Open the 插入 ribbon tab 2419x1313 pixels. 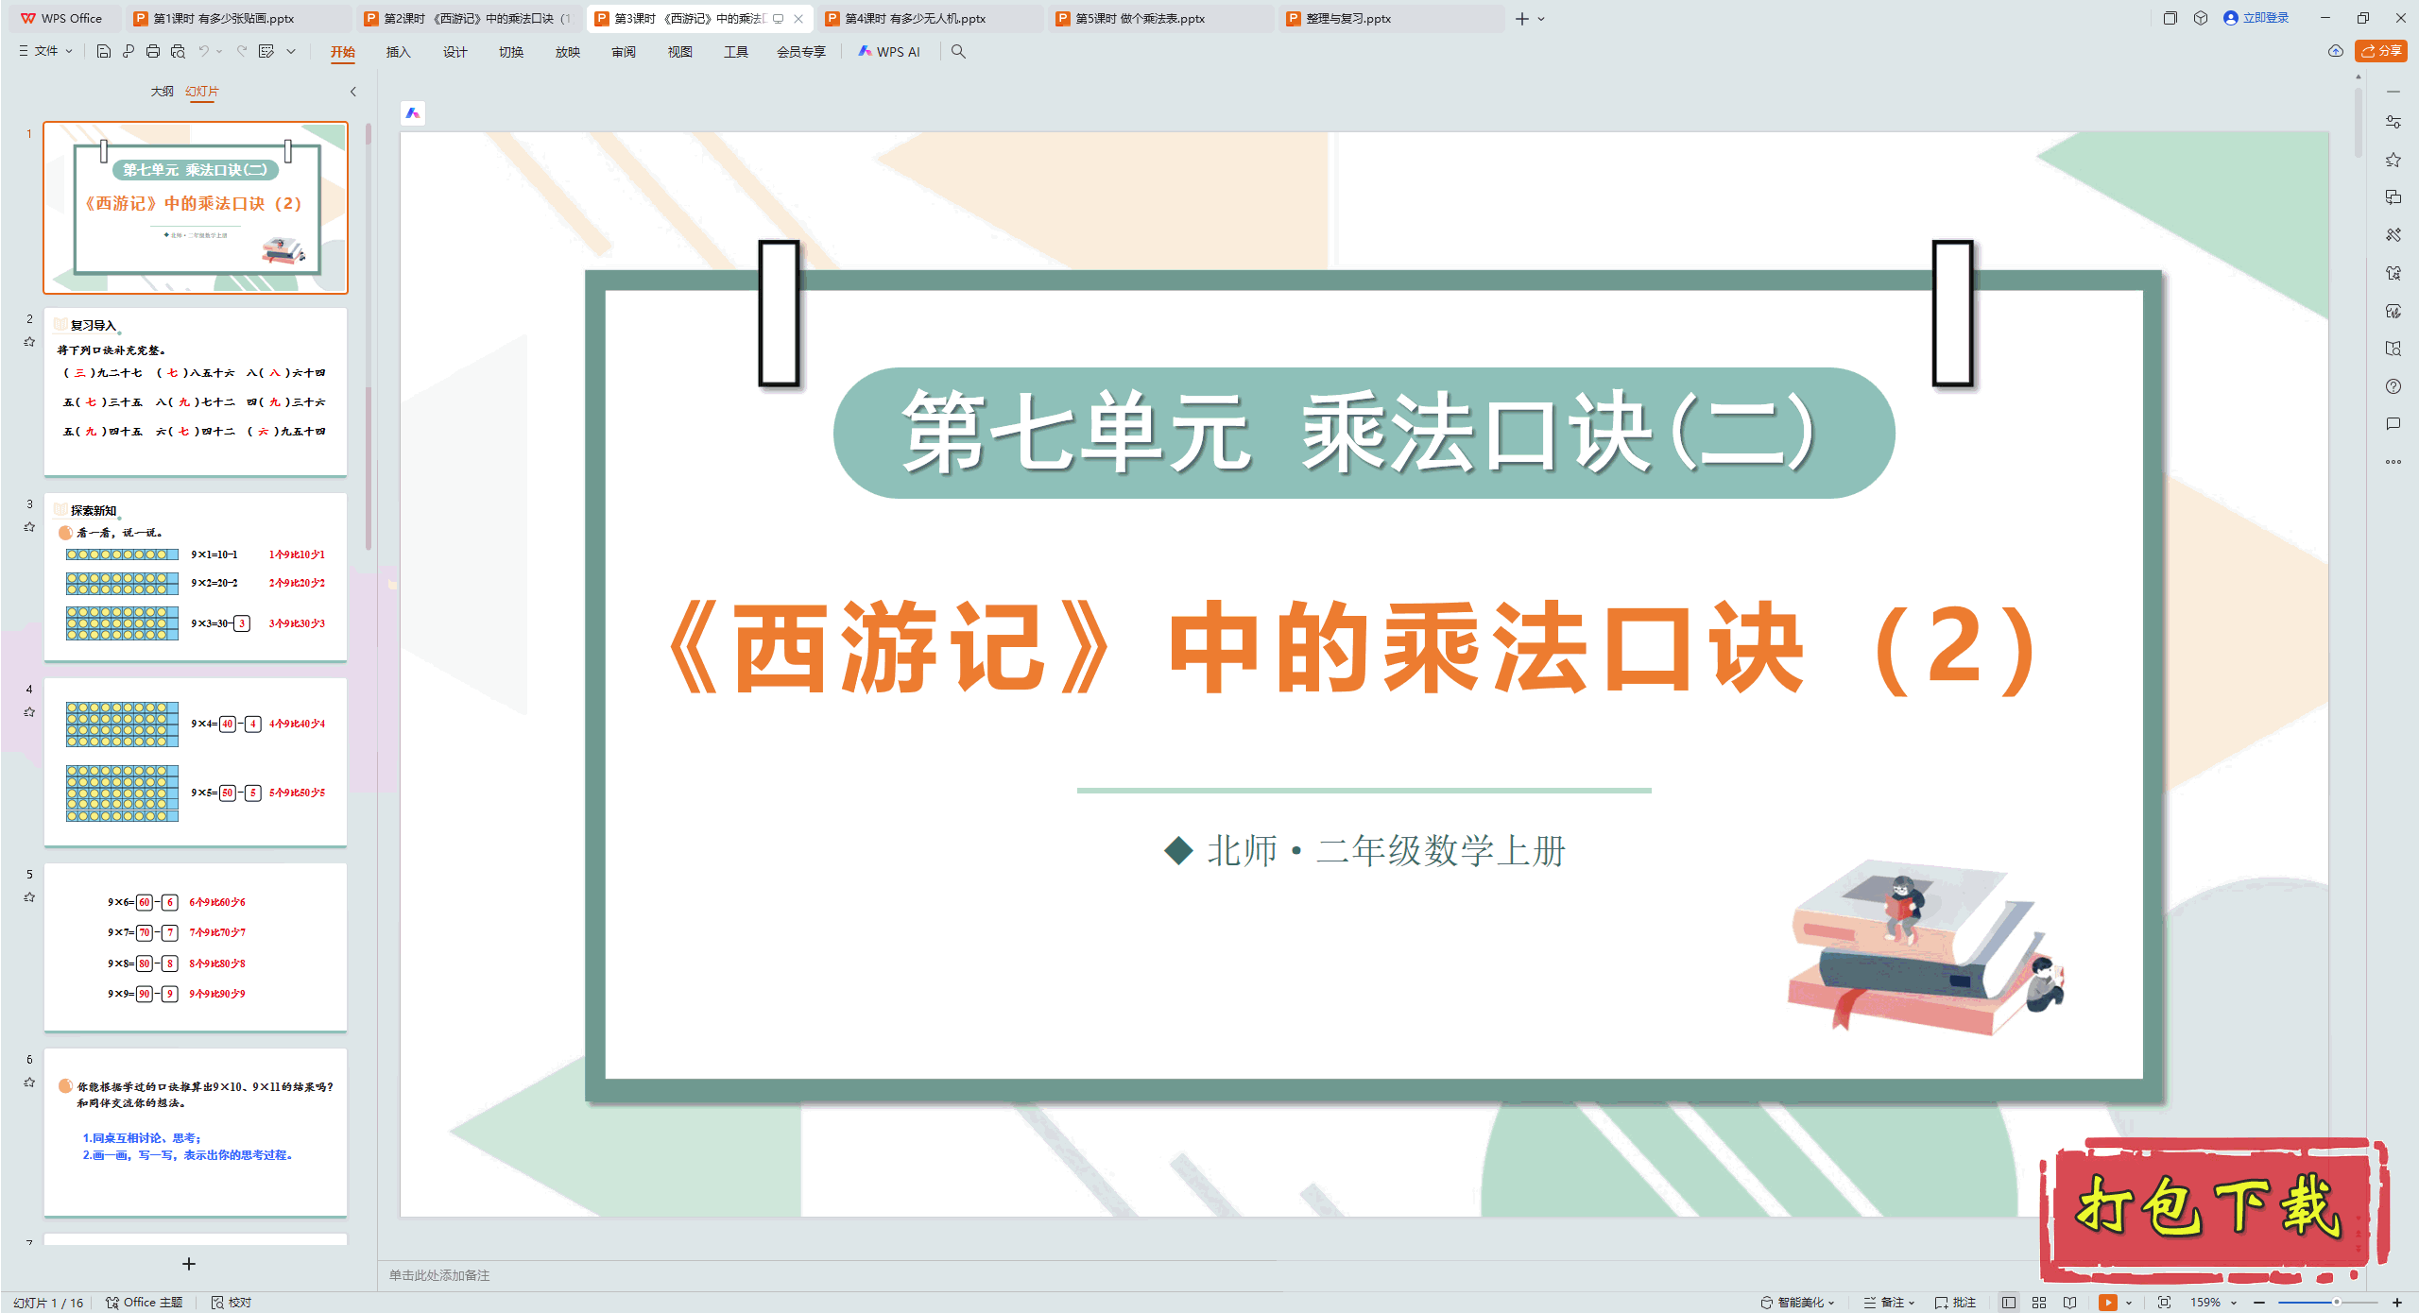(x=398, y=51)
